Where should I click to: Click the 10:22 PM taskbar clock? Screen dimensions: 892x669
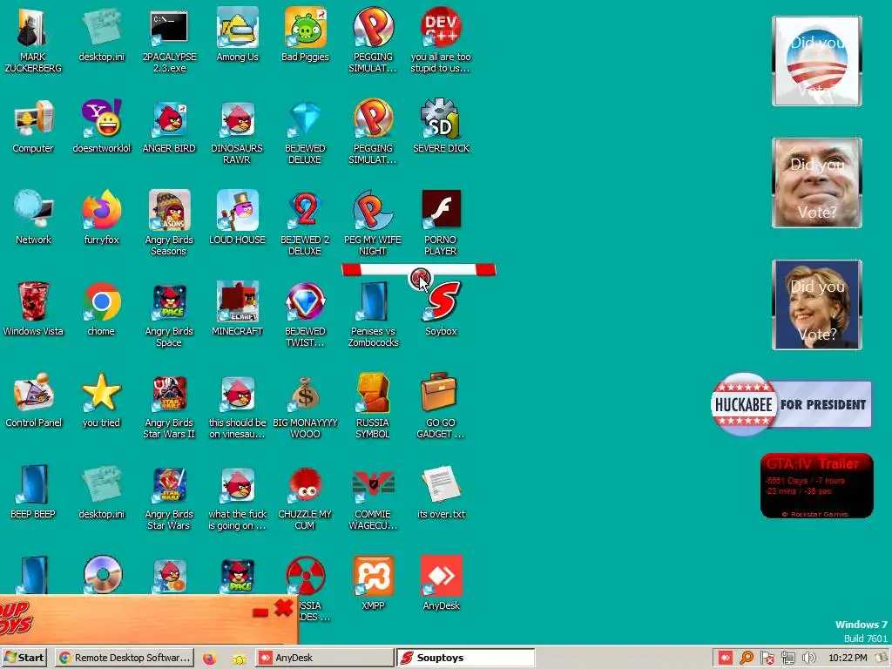coord(848,658)
